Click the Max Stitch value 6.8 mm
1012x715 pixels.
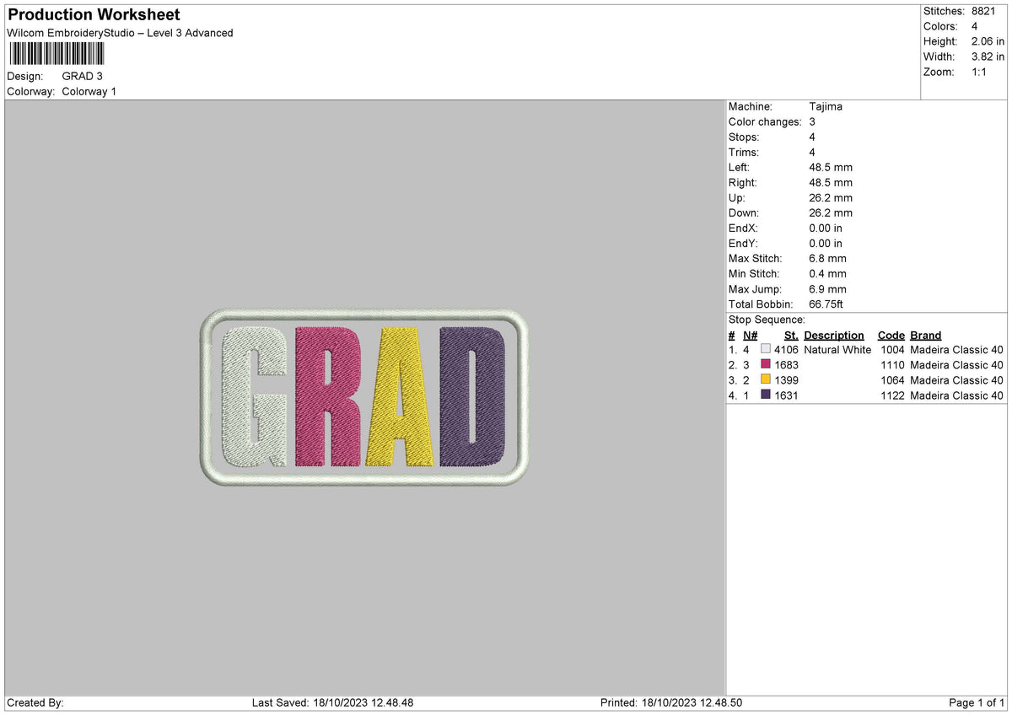tap(827, 258)
